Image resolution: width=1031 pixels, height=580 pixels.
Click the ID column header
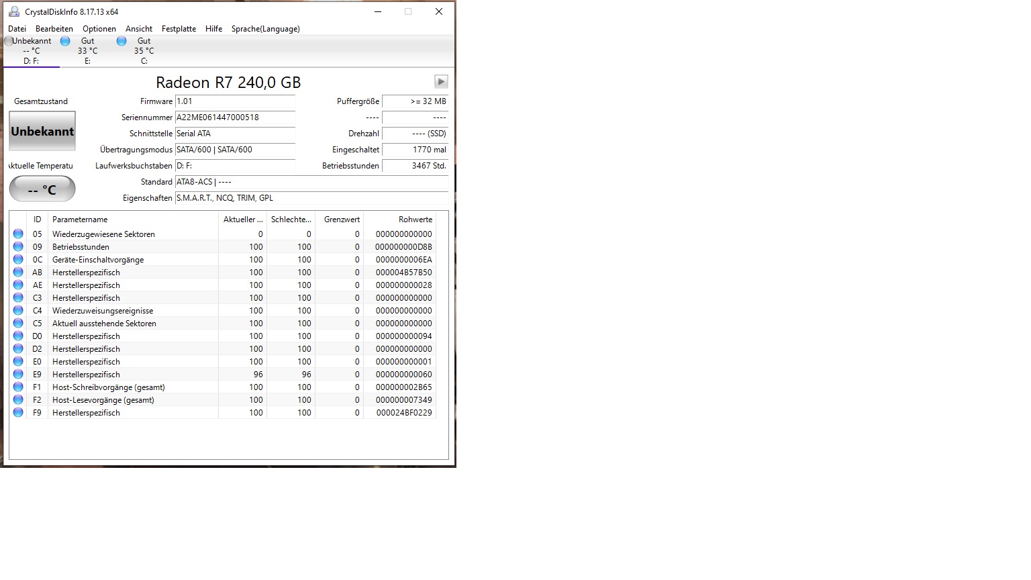pos(37,220)
